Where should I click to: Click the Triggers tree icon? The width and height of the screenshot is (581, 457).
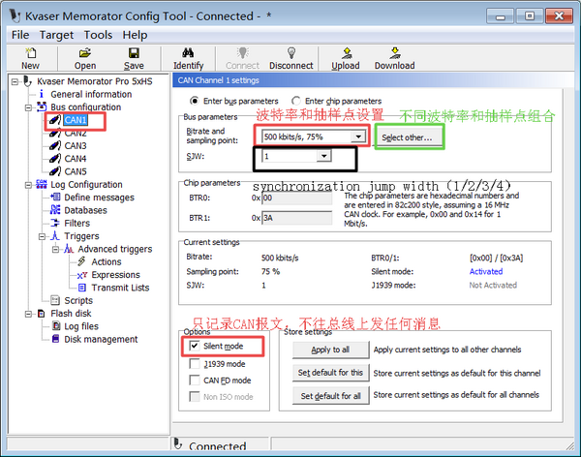coord(55,235)
